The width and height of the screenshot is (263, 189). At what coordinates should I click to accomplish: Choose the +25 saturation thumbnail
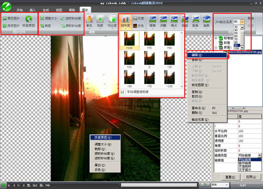129,60
